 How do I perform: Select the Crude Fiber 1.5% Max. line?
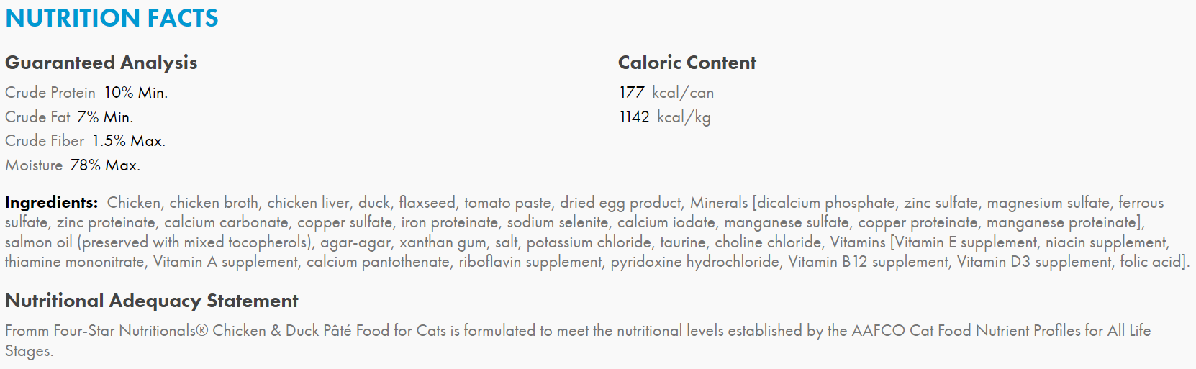pos(85,141)
